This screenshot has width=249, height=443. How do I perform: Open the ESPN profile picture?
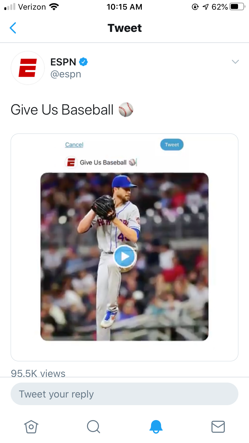point(28,68)
